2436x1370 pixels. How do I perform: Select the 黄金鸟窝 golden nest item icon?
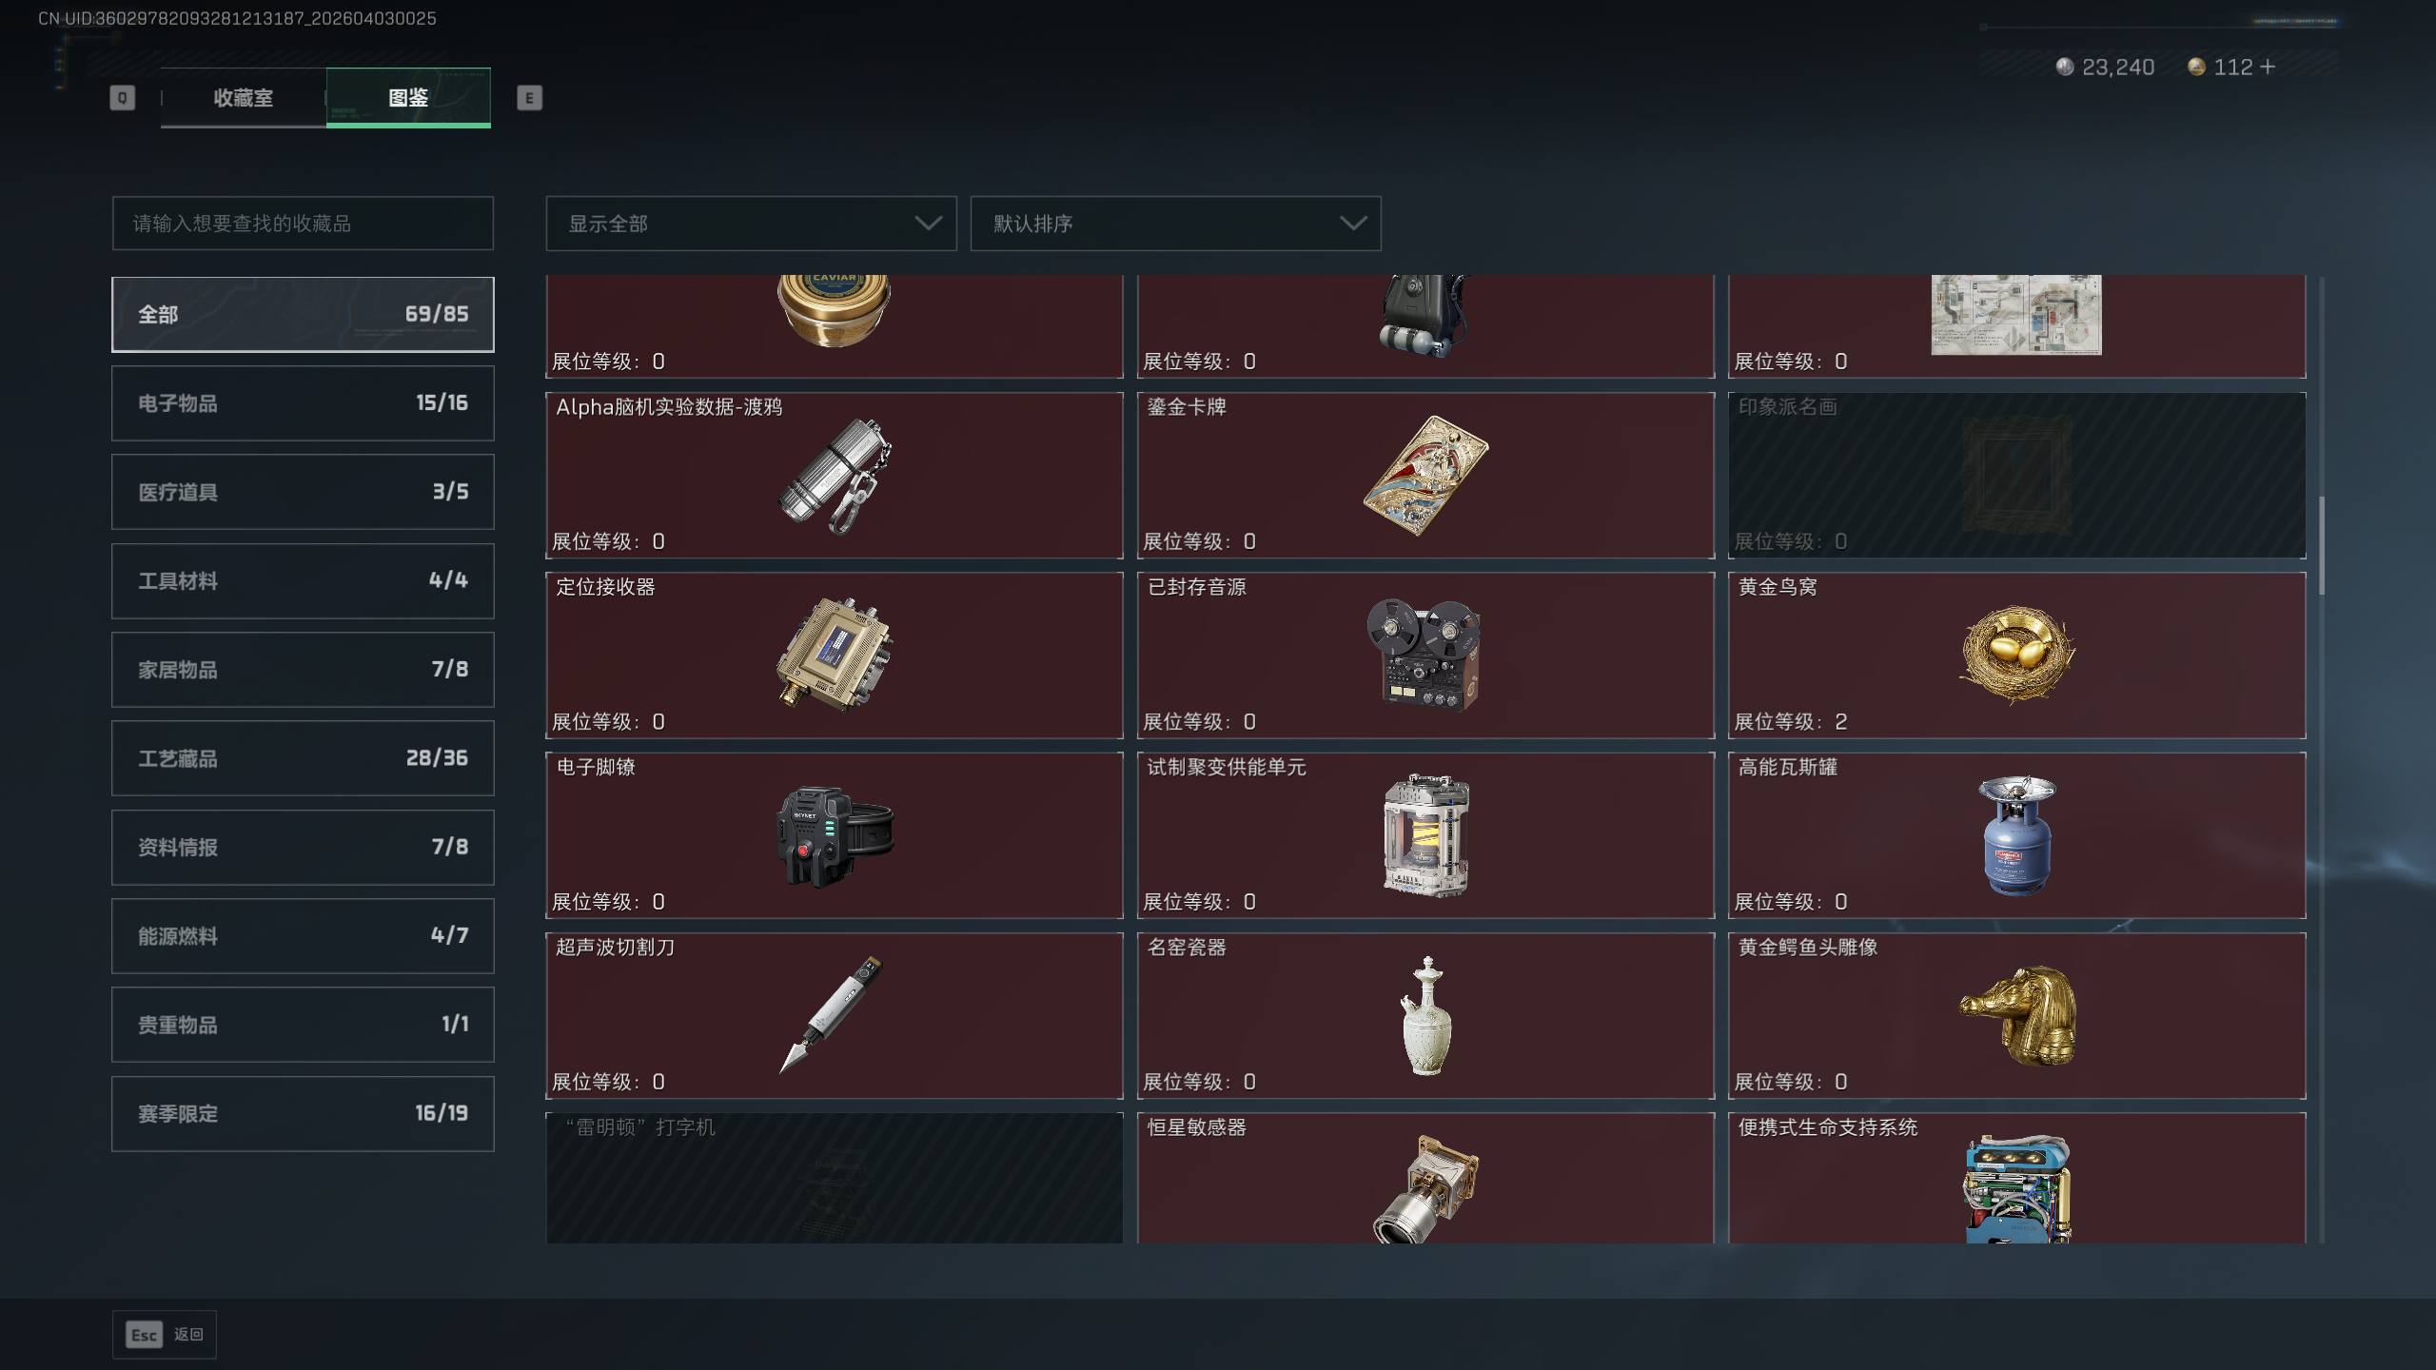(2016, 655)
